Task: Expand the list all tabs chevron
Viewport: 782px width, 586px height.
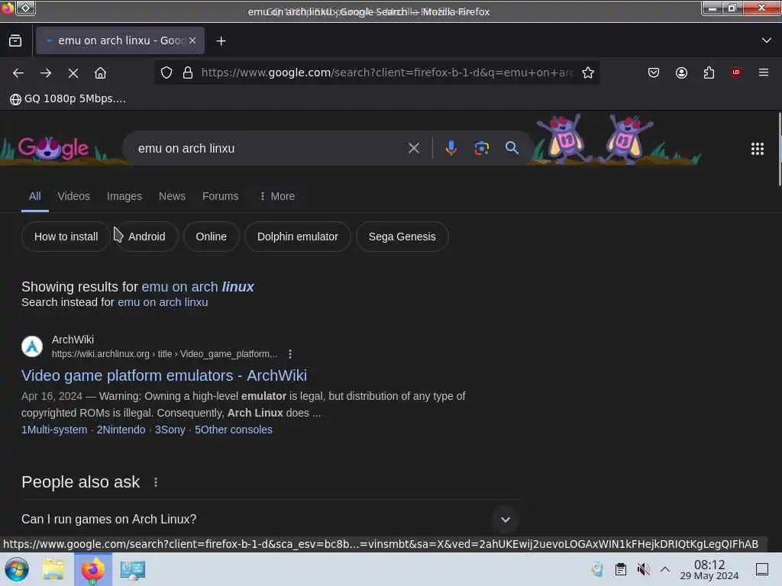Action: tap(767, 40)
